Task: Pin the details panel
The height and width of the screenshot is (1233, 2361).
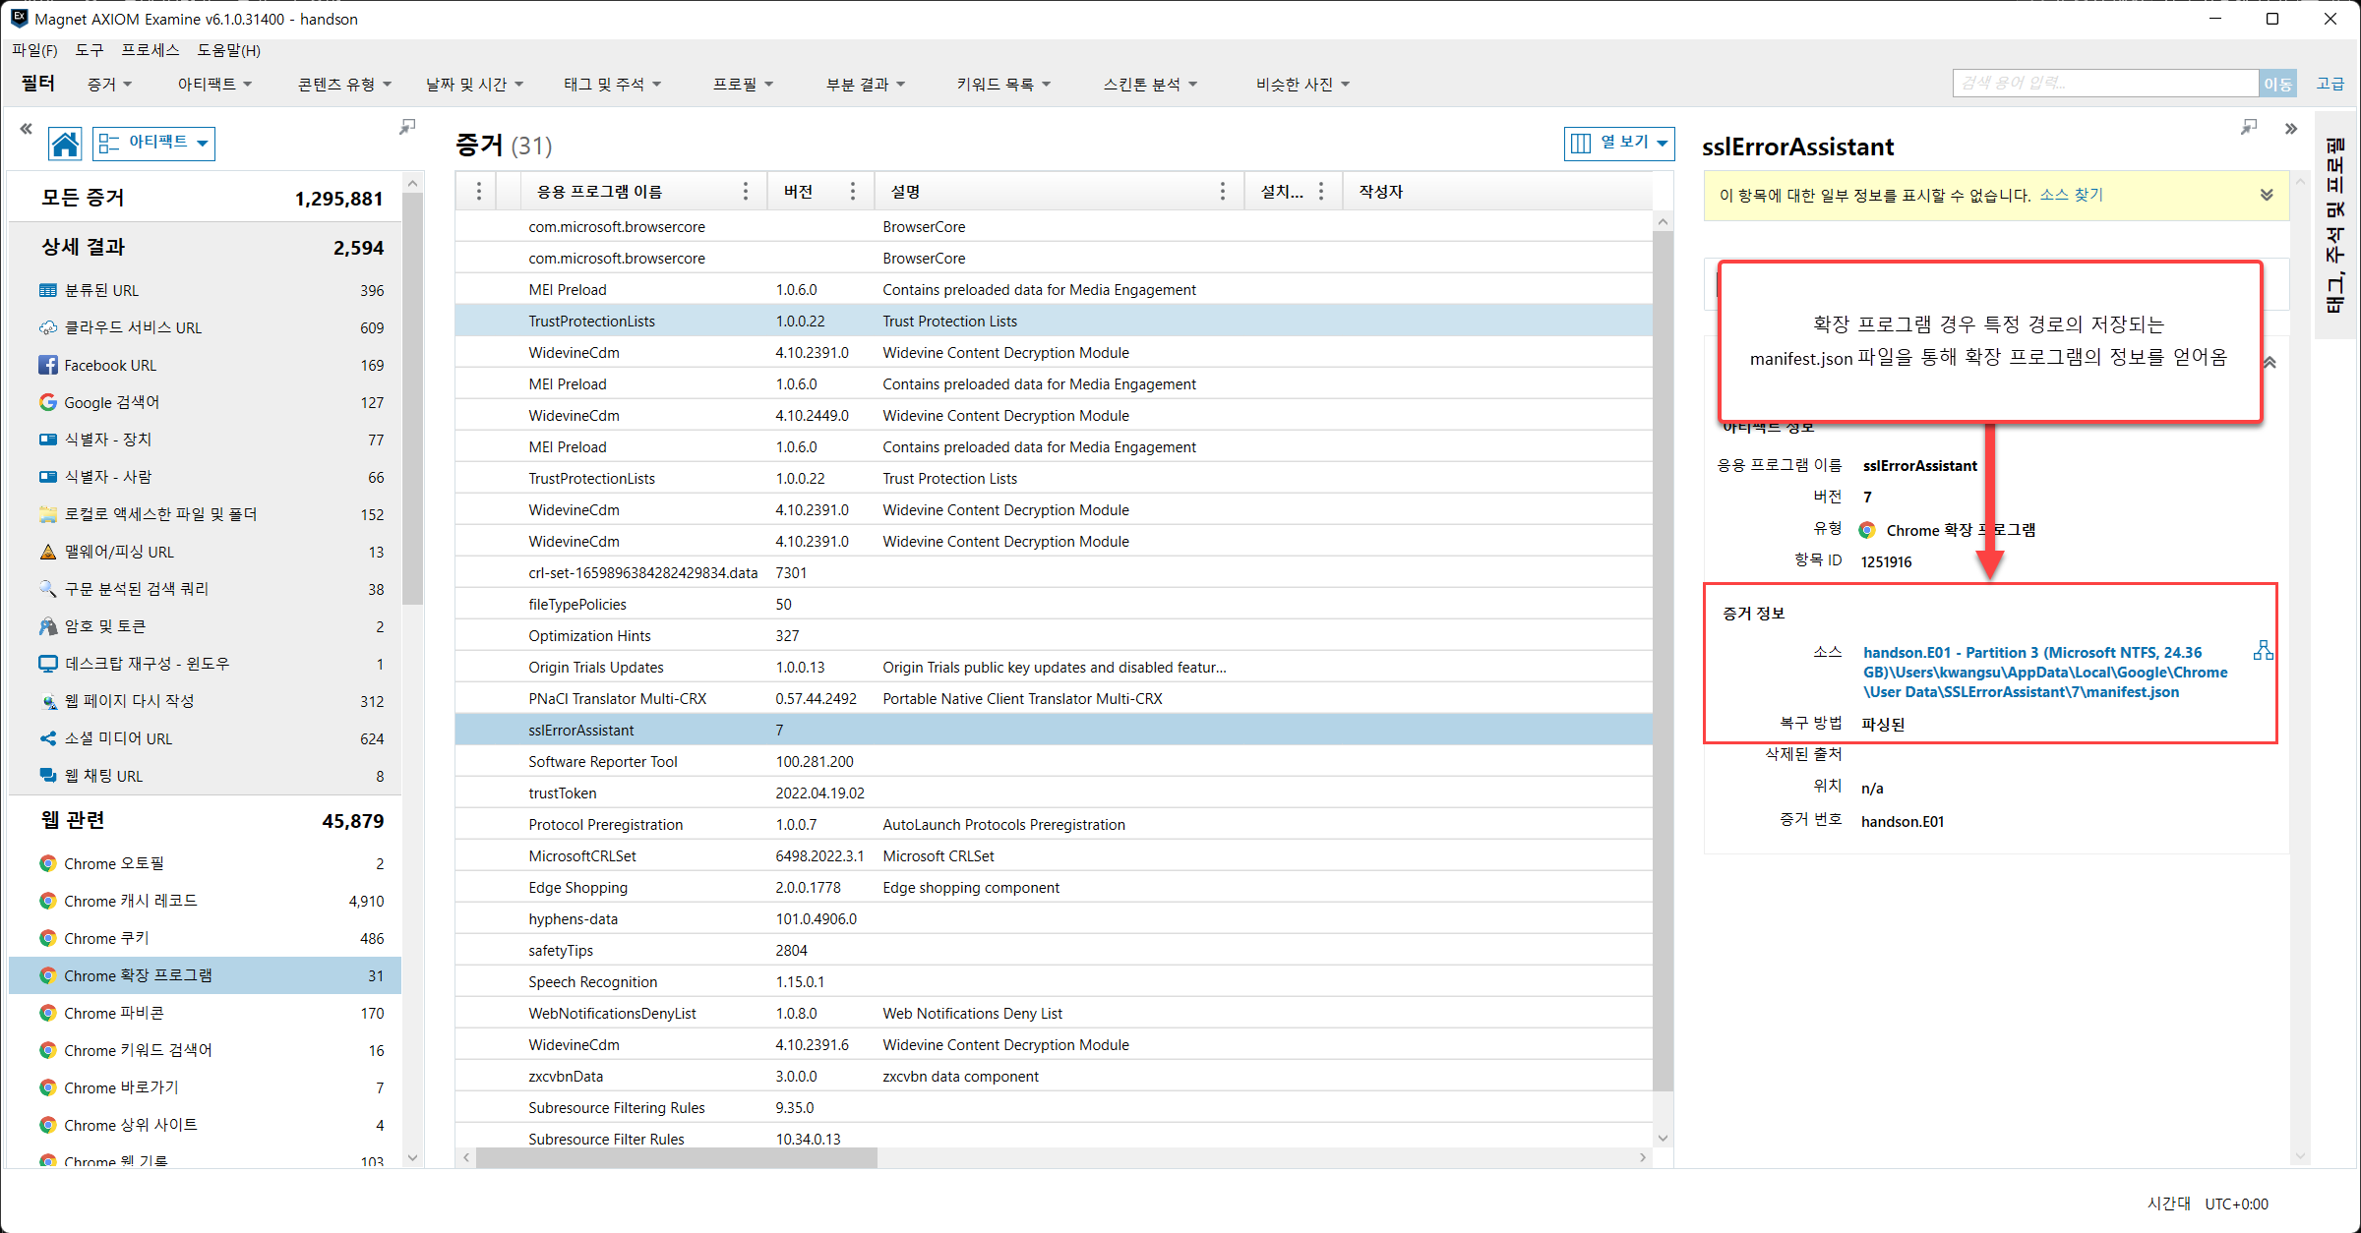Action: tap(2249, 127)
